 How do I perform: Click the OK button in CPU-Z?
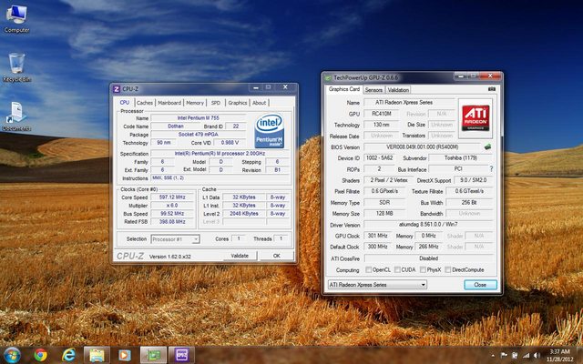point(277,256)
